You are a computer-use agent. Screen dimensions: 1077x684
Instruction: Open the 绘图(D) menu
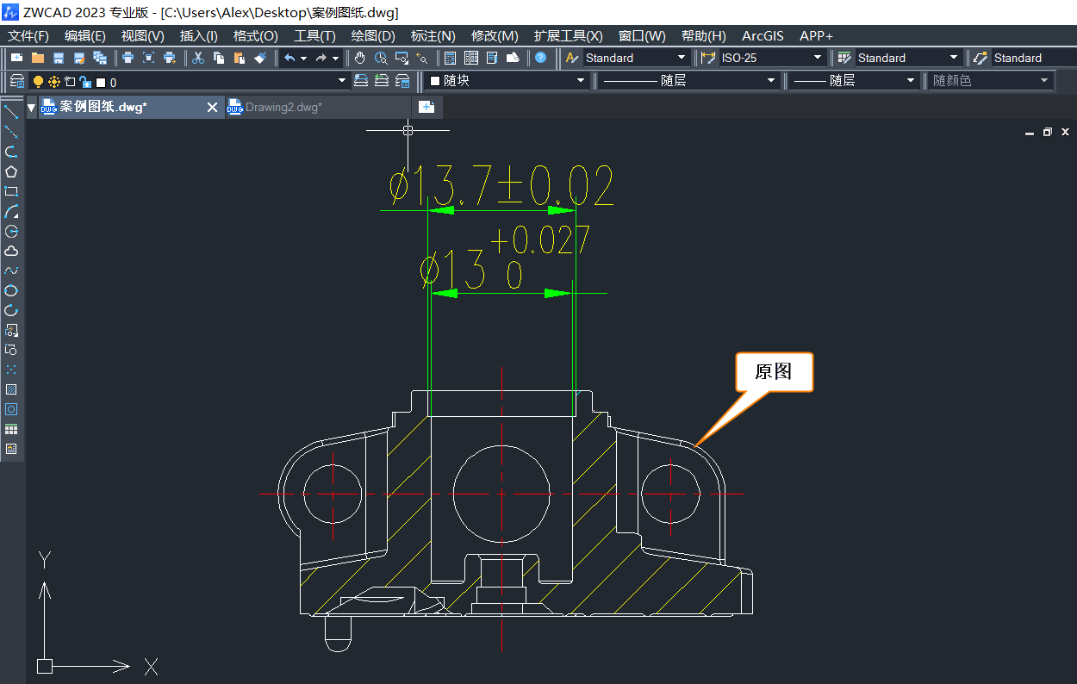(373, 36)
